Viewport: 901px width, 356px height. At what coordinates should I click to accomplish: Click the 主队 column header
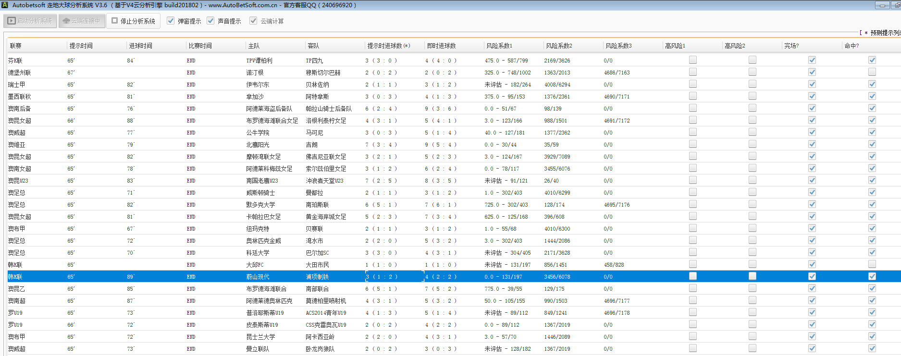click(254, 46)
